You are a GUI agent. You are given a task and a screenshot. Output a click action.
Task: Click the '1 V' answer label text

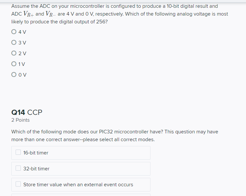point(22,64)
